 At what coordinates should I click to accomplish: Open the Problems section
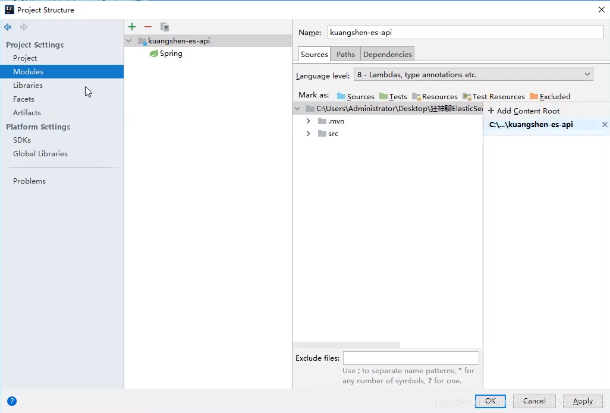29,181
